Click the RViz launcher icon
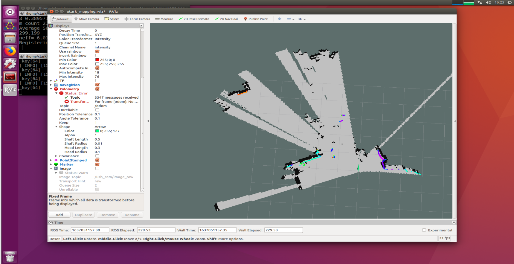 tap(10, 90)
